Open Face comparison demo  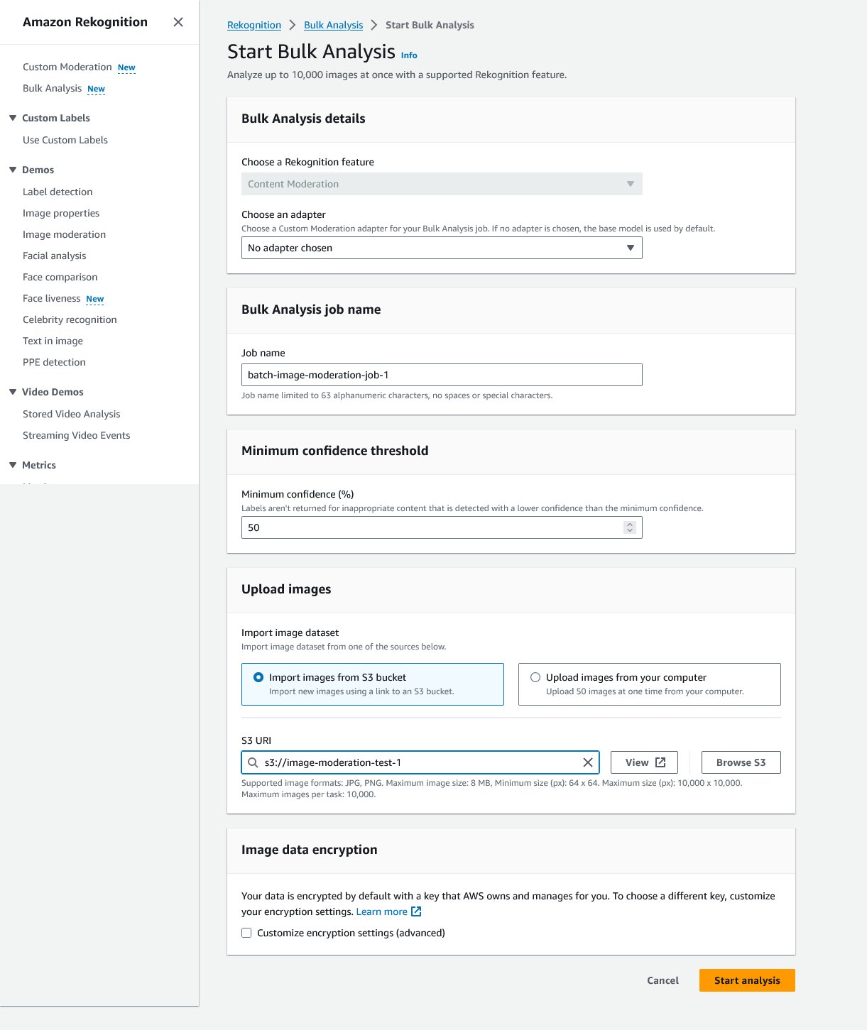[60, 277]
